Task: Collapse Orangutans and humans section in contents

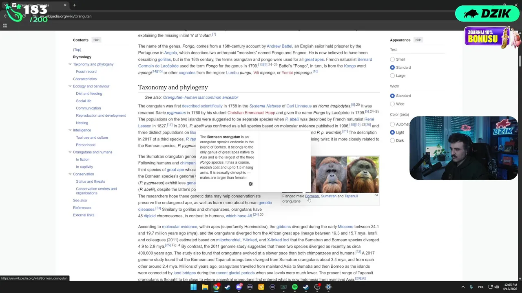Action: [x=70, y=152]
